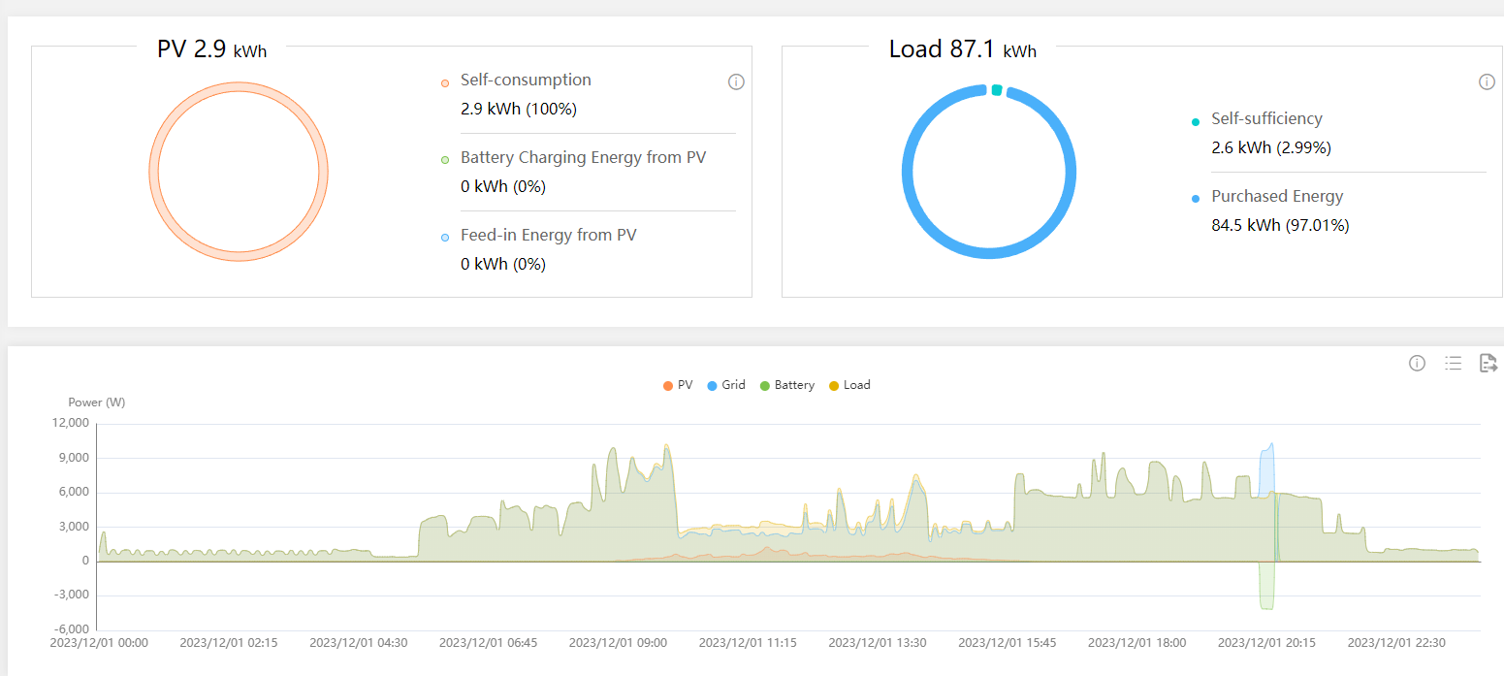The image size is (1504, 676).
Task: Click the info icon in PV card
Action: pyautogui.click(x=736, y=82)
